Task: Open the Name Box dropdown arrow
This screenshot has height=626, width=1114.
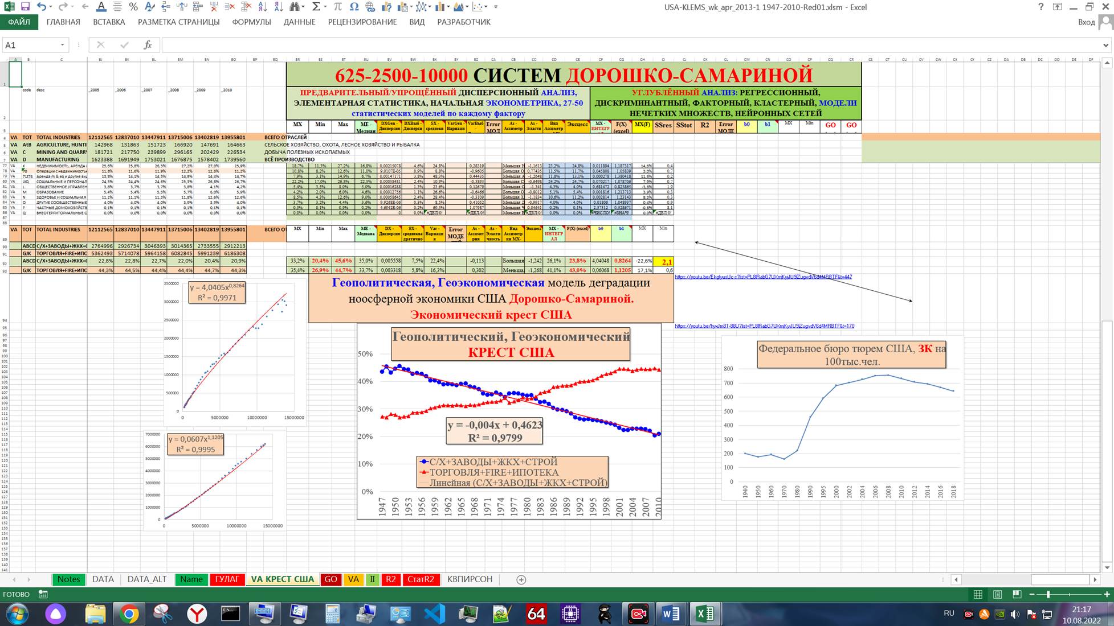Action: (62, 45)
